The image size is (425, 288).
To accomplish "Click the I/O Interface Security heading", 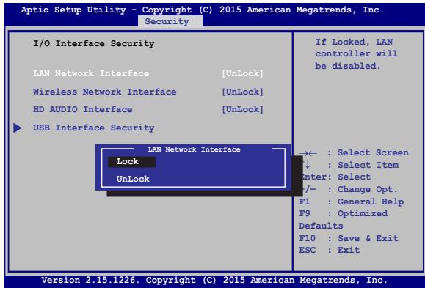I will [94, 43].
